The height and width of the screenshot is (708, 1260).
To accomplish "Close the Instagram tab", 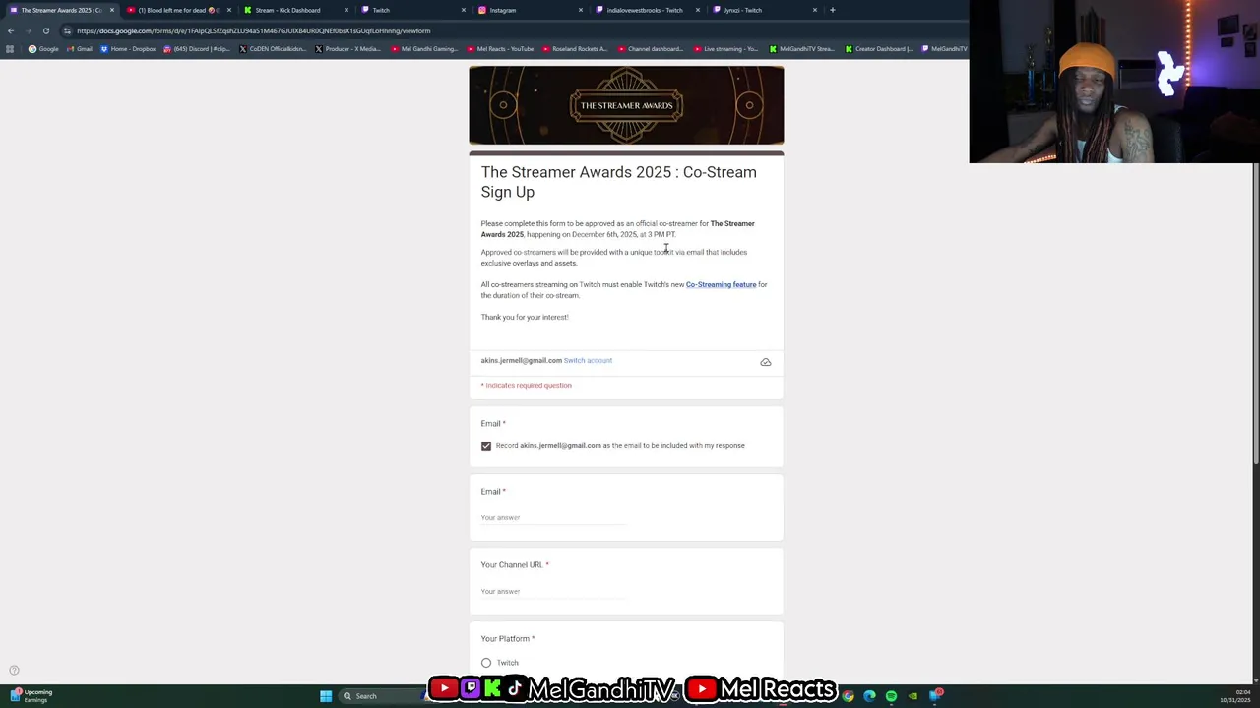I will pyautogui.click(x=580, y=10).
